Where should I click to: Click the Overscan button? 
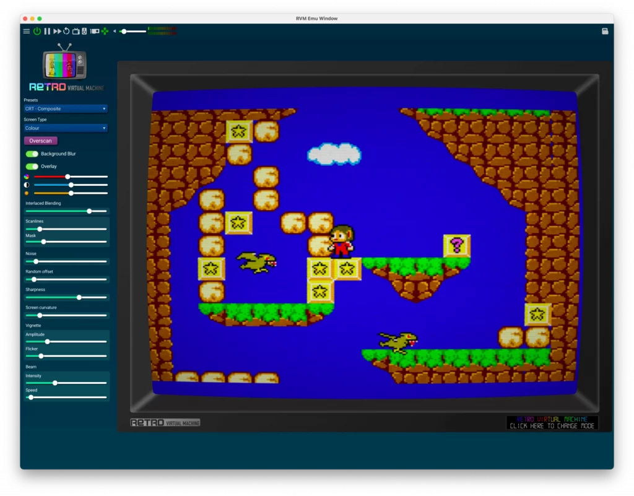point(40,141)
